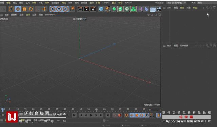Click the point level animation dots icon

point(152,115)
